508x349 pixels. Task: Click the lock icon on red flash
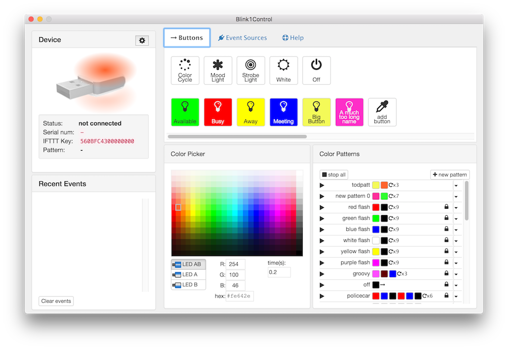(446, 207)
